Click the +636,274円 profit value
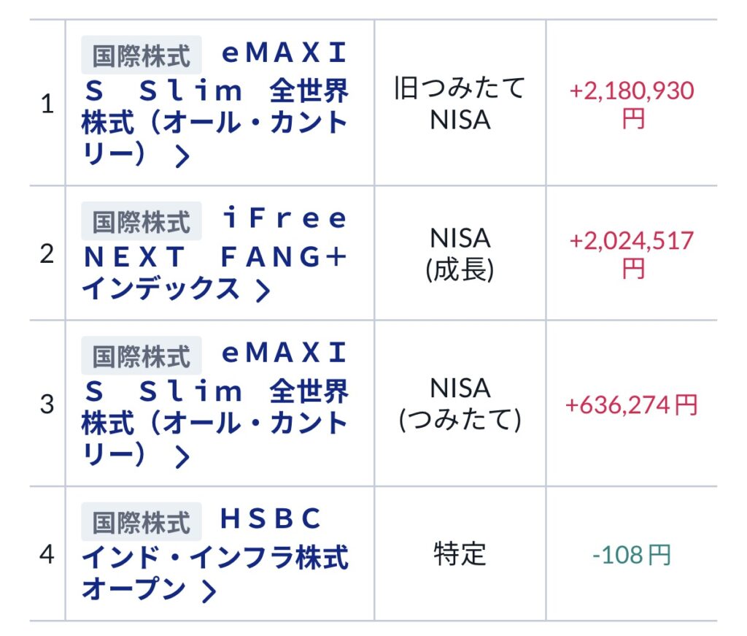The width and height of the screenshot is (747, 636). (x=632, y=404)
